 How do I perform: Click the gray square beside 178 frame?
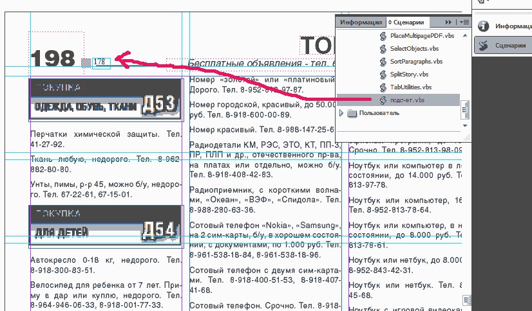pyautogui.click(x=86, y=63)
